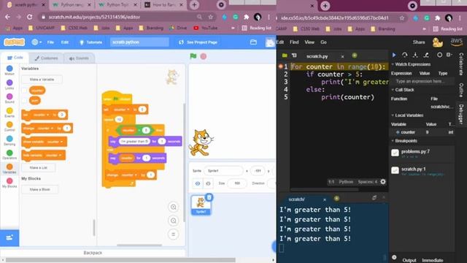The width and height of the screenshot is (467, 263).
Task: Toggle the scratch.py 1 breakpoint checkbox
Action: pos(395,170)
